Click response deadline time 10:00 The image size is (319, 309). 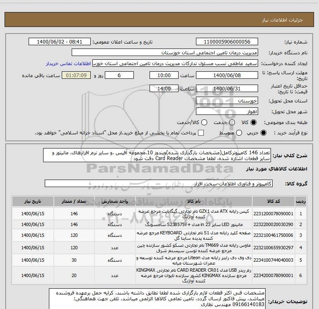pos(164,75)
